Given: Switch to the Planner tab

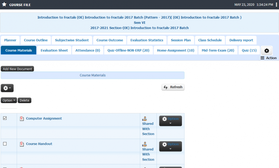Looking at the screenshot, I should 10,40.
